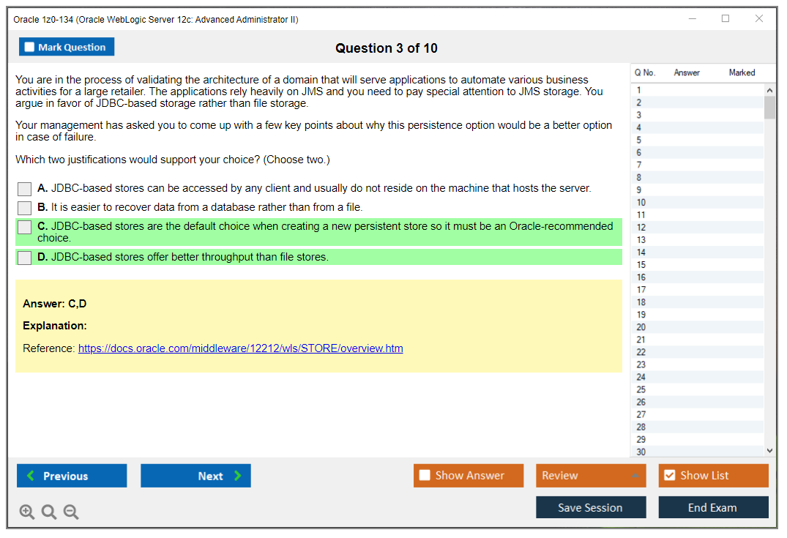
Task: Toggle the Show Answer checkbox
Action: click(425, 475)
